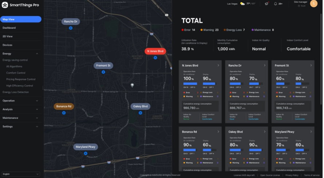The image size is (324, 178).
Task: Click the Normal indoor air quality value
Action: (x=259, y=49)
